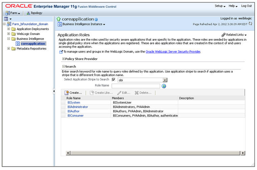Click the Create Like... button
This screenshot has height=170, width=257.
(x=101, y=93)
